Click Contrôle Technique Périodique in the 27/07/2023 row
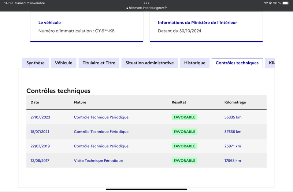The image size is (293, 192). 101,117
